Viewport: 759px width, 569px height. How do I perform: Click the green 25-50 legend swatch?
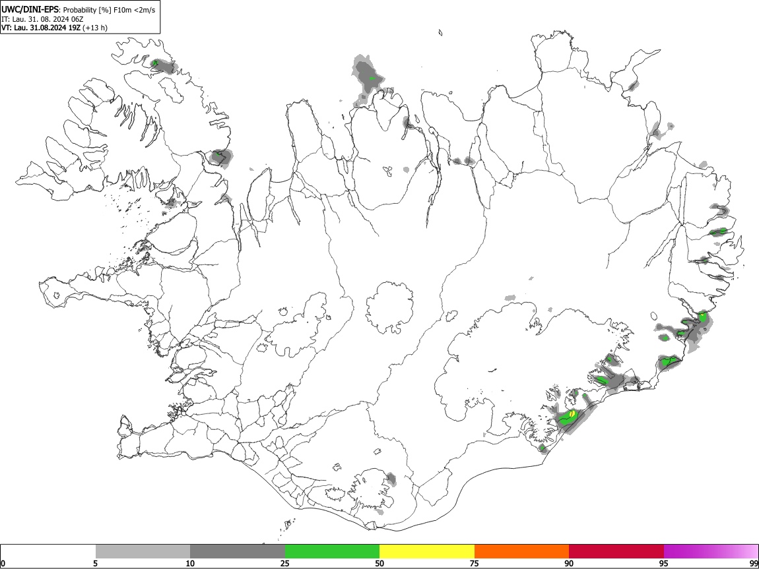[332, 551]
